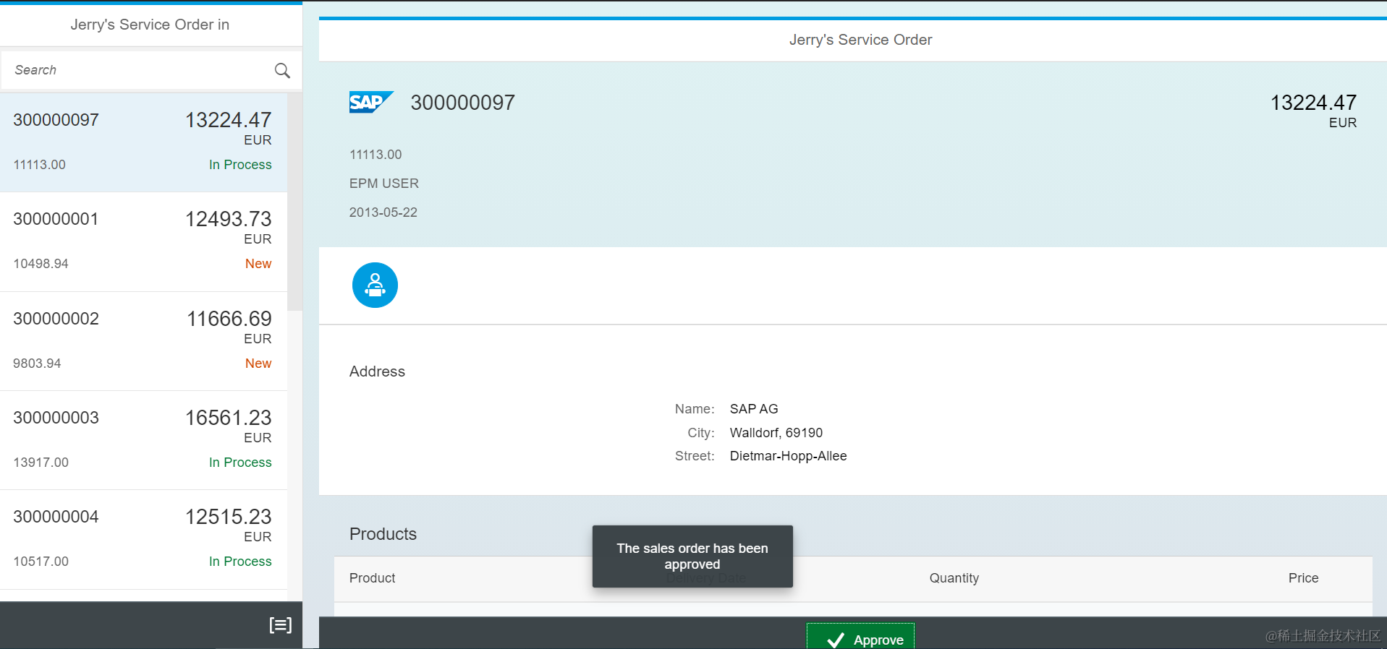The height and width of the screenshot is (649, 1387).
Task: Click the list scrollbar thumb
Action: pos(294,202)
